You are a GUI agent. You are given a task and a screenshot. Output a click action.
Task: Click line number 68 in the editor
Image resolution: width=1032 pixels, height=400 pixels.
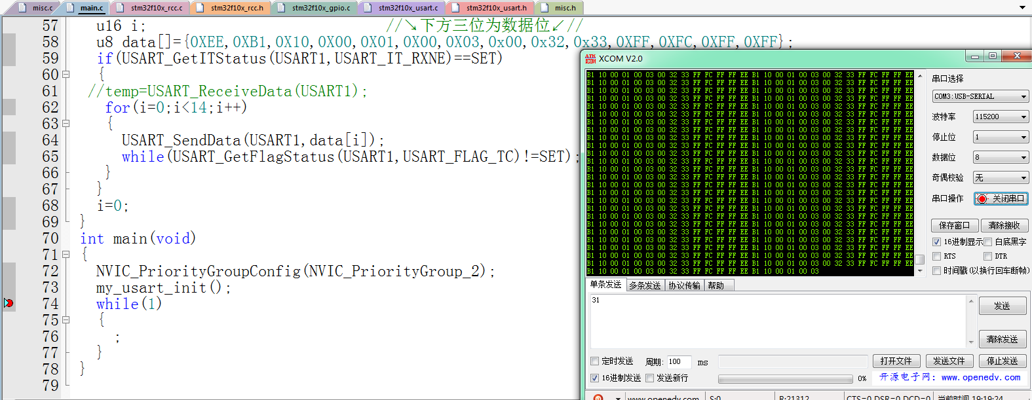coord(50,206)
